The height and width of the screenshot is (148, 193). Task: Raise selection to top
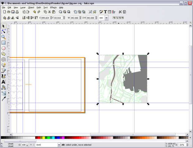point(36,18)
